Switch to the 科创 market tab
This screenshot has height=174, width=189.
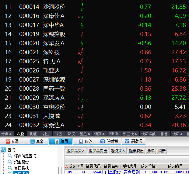[58, 134]
